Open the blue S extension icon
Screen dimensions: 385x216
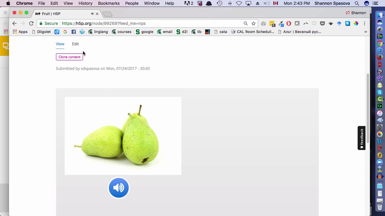(x=348, y=23)
